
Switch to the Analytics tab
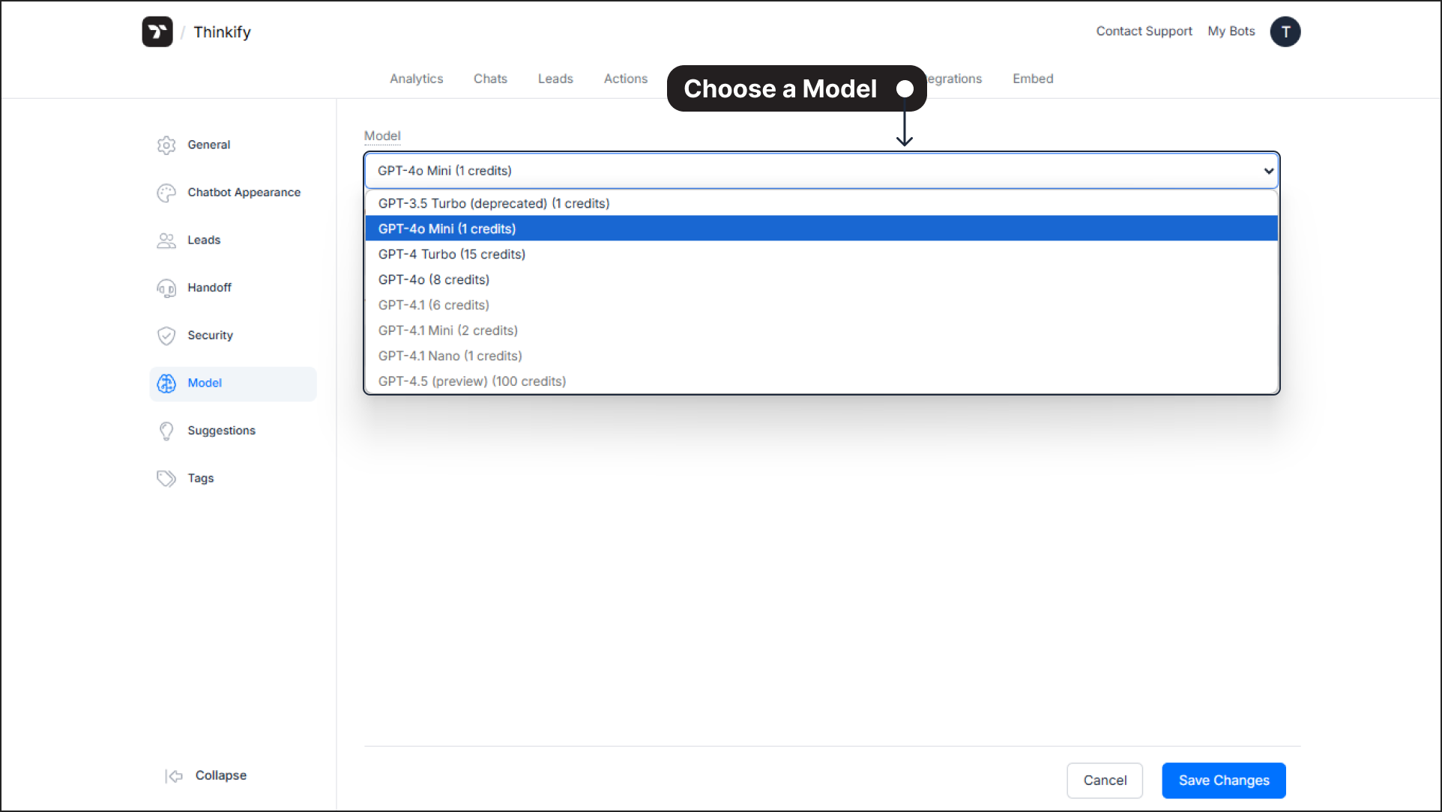tap(416, 79)
